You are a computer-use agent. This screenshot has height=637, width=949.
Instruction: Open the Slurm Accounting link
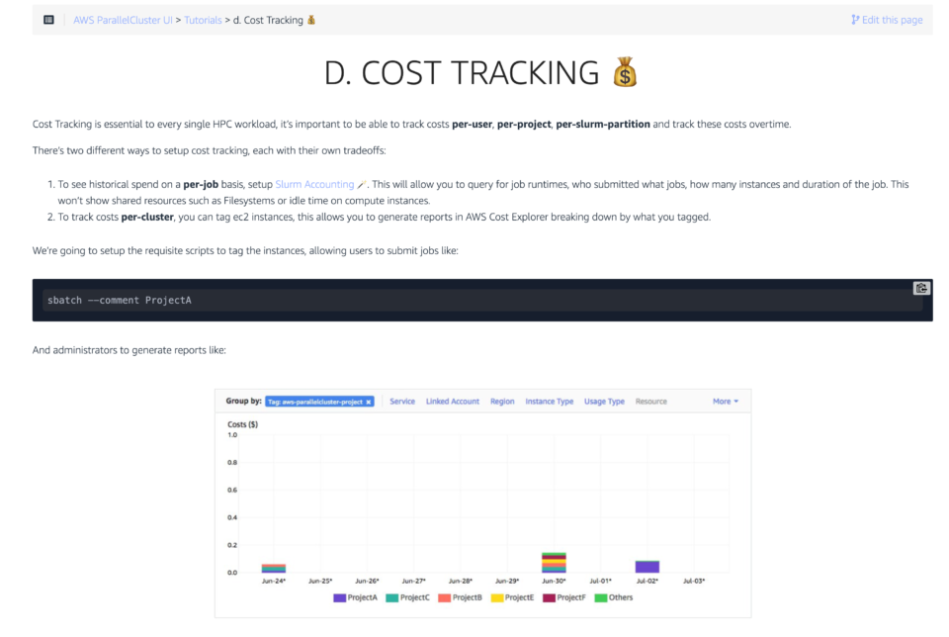pyautogui.click(x=314, y=184)
